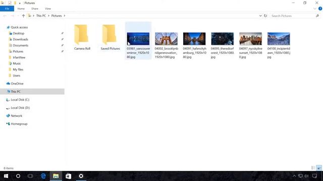This screenshot has height=181, width=323.
Task: Open the Share ribbon tab
Action: tap(35, 9)
